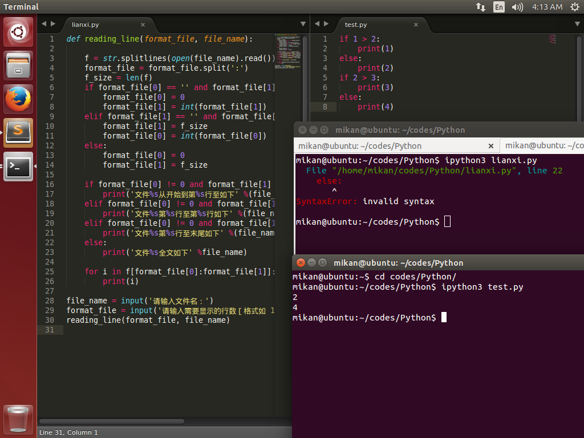Launch Firefox web browser
The image size is (584, 438).
(x=19, y=99)
